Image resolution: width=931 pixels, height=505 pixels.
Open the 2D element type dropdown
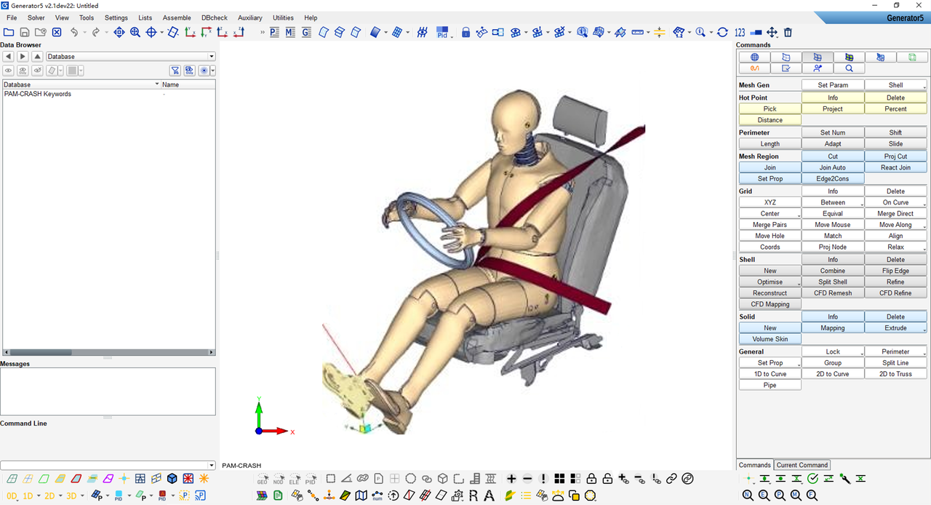(x=49, y=496)
